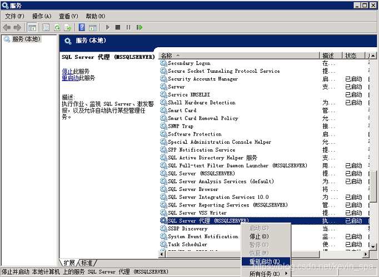Screen dimensions: 379x277
Task: Select the Smart Card Removal Policy service
Action: tap(265, 118)
